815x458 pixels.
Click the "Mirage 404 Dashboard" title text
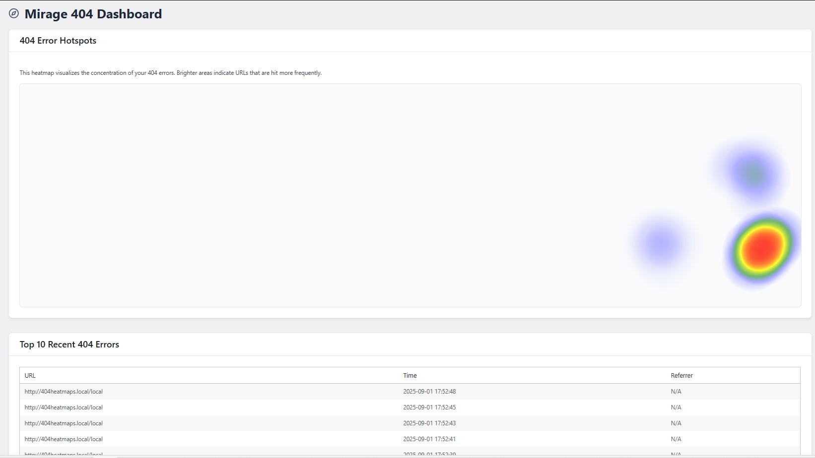click(x=93, y=14)
